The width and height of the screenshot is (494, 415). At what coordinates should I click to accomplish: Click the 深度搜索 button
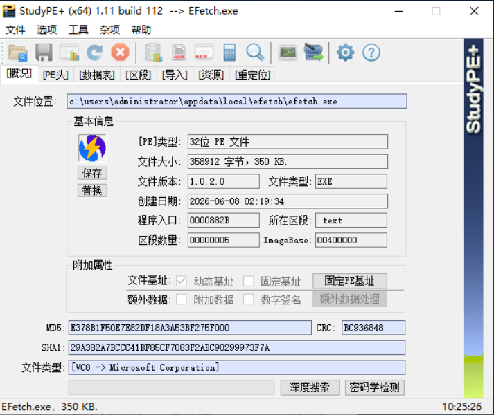[x=310, y=387]
